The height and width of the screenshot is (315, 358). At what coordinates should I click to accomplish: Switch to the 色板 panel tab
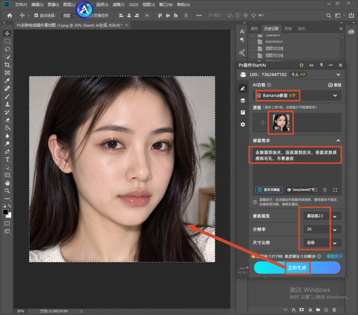288,29
